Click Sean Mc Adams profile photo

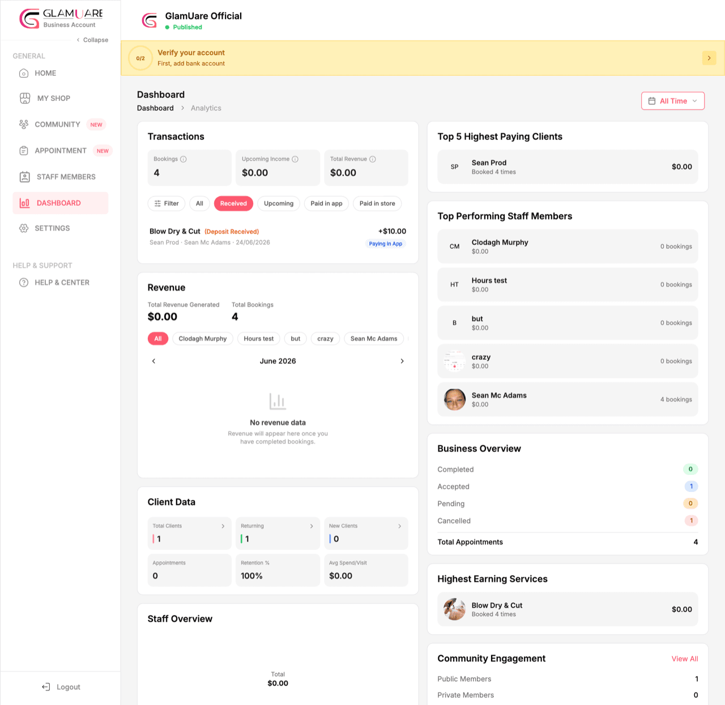tap(455, 400)
